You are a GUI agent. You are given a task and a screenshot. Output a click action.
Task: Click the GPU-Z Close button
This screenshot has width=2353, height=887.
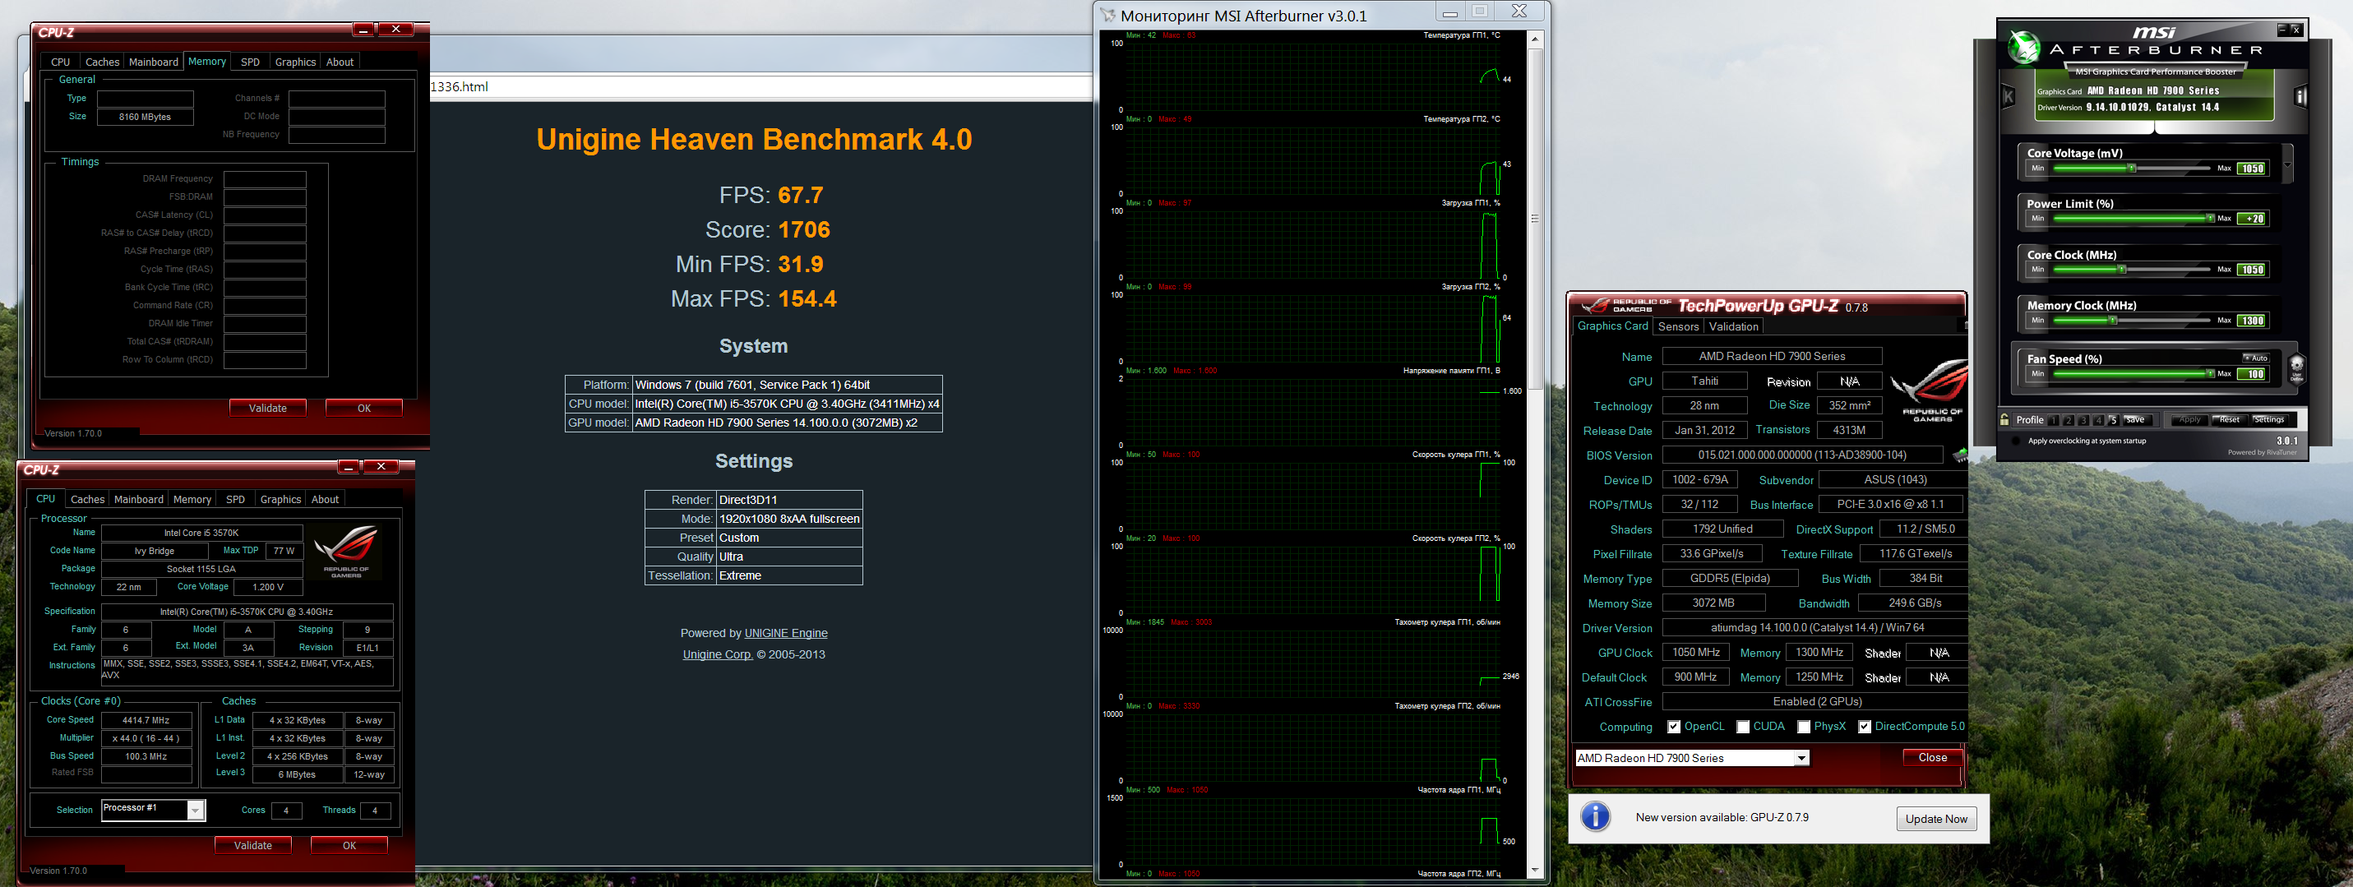[x=1932, y=757]
